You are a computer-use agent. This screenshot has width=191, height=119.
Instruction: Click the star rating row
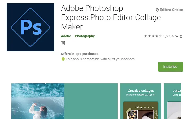pyautogui.click(x=153, y=36)
